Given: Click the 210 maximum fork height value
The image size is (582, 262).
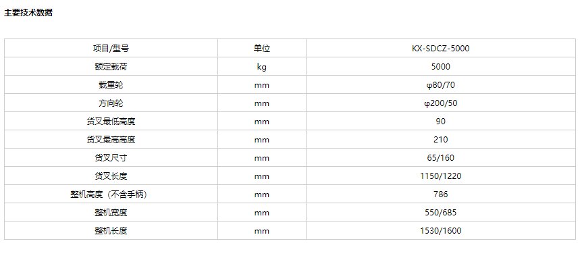Looking at the screenshot, I should pyautogui.click(x=441, y=140).
